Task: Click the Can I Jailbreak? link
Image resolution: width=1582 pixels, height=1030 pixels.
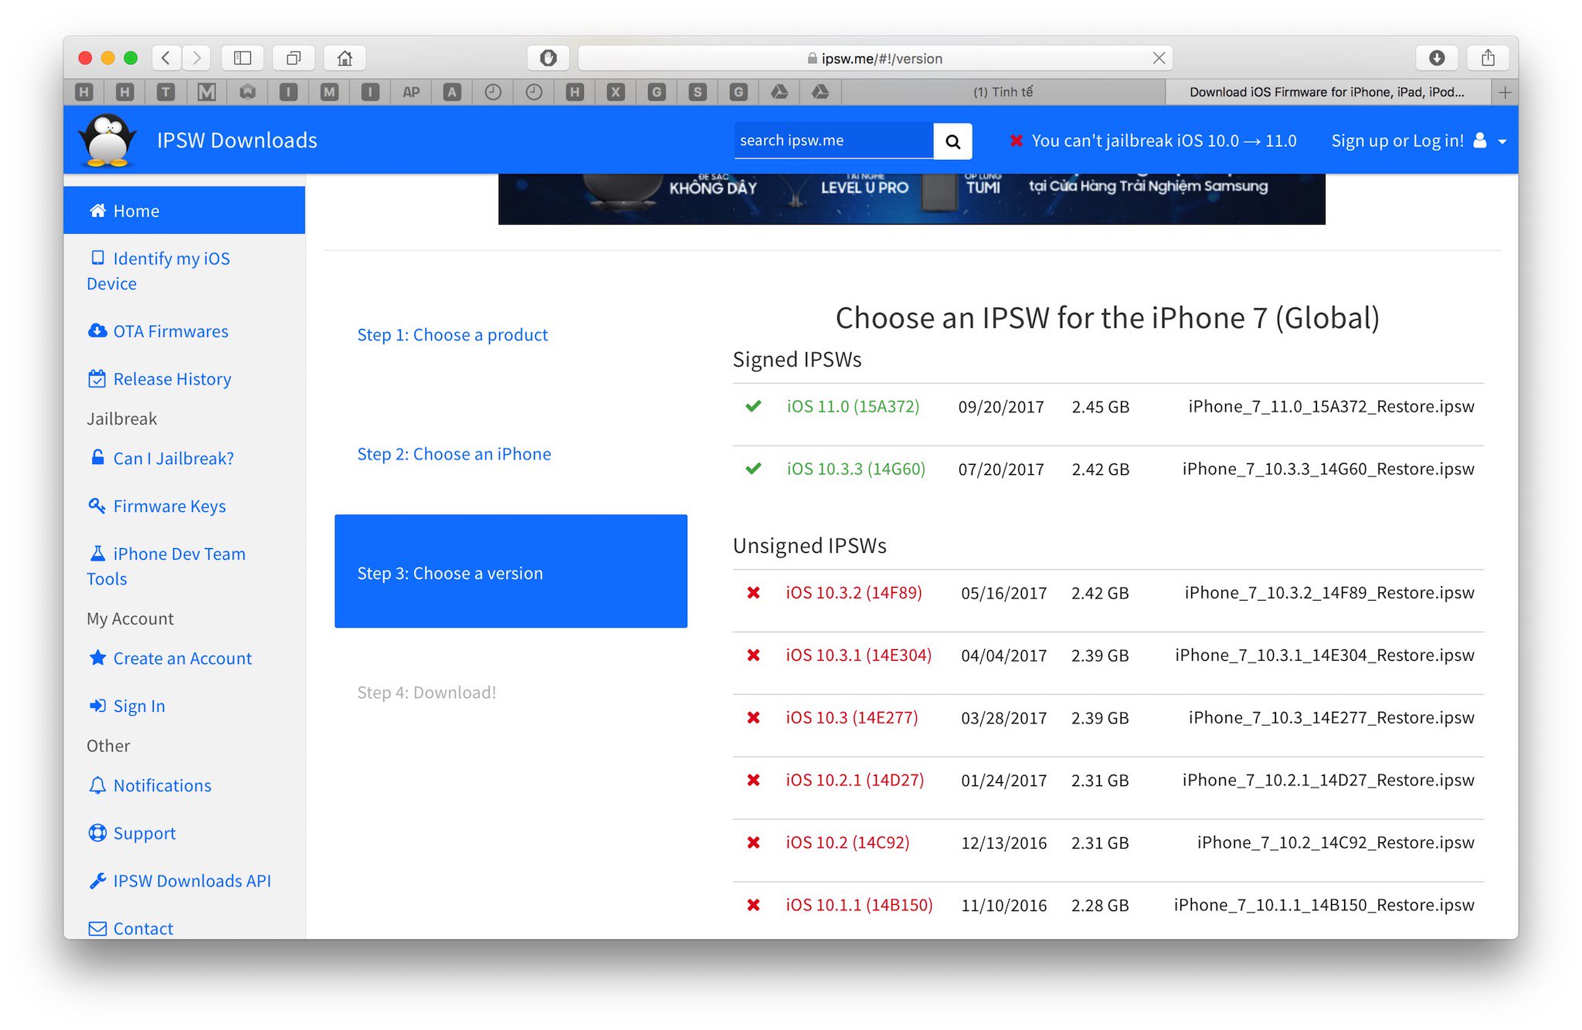Action: [x=173, y=459]
